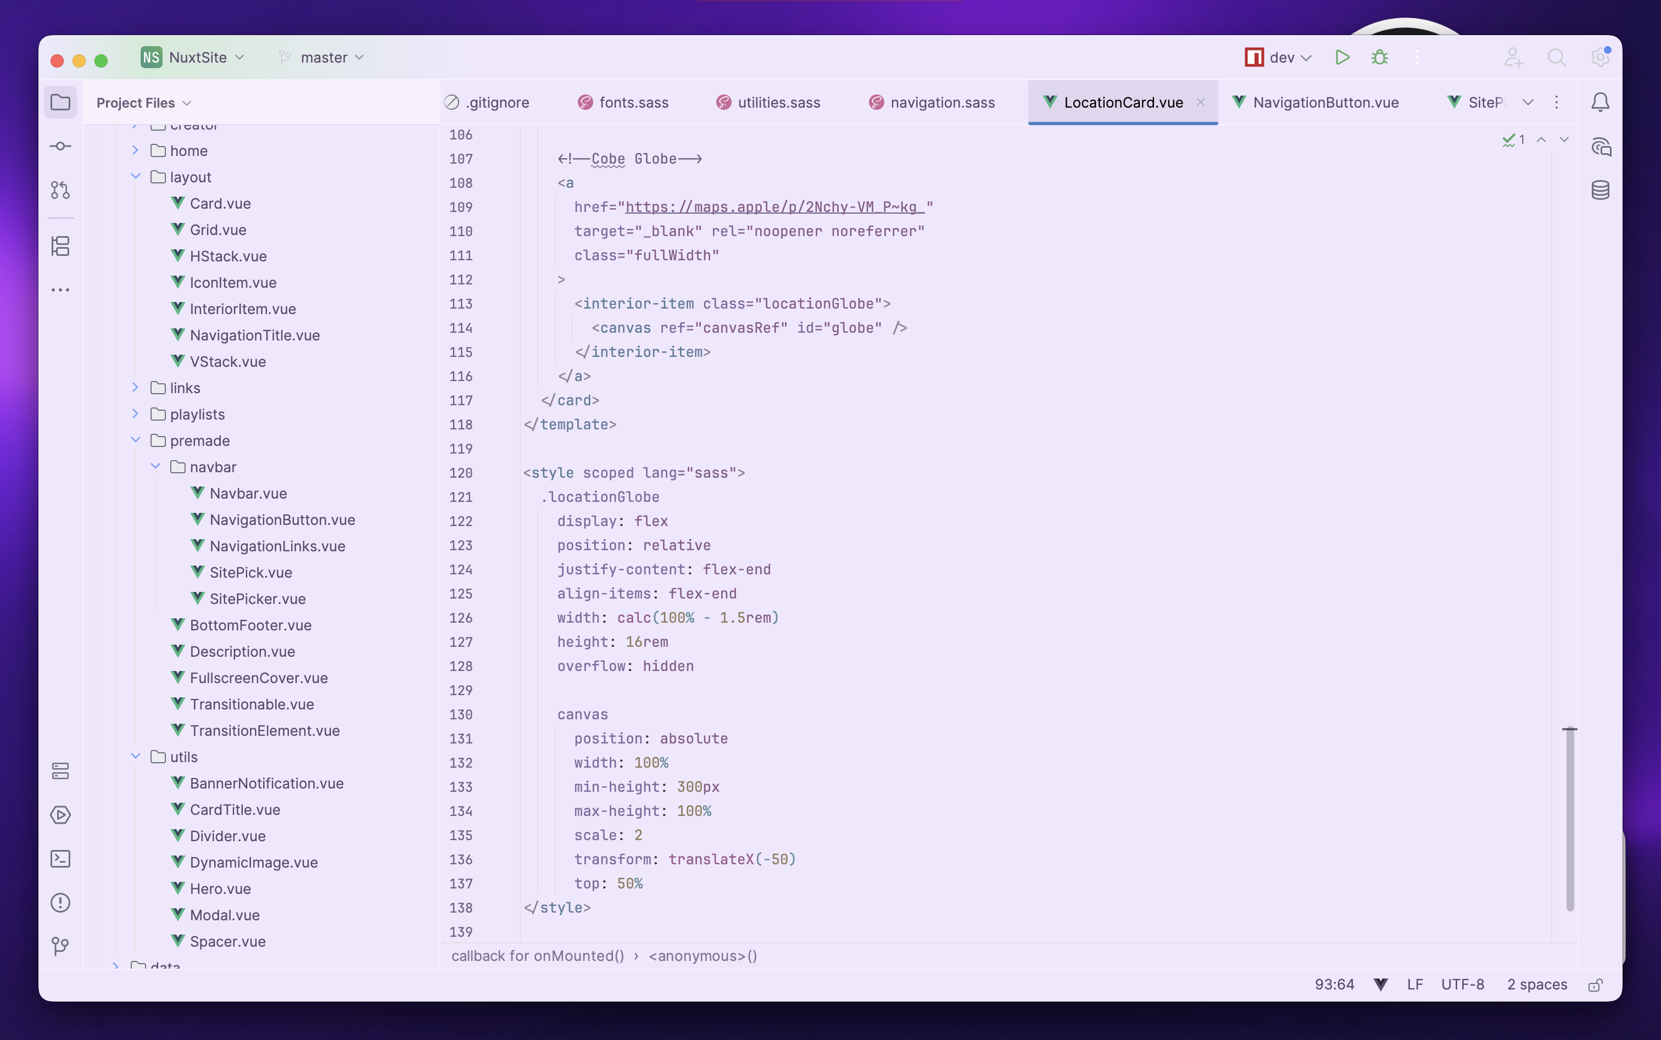Change the UTF-8 file encoding
Viewport: 1661px width, 1040px height.
[1463, 985]
